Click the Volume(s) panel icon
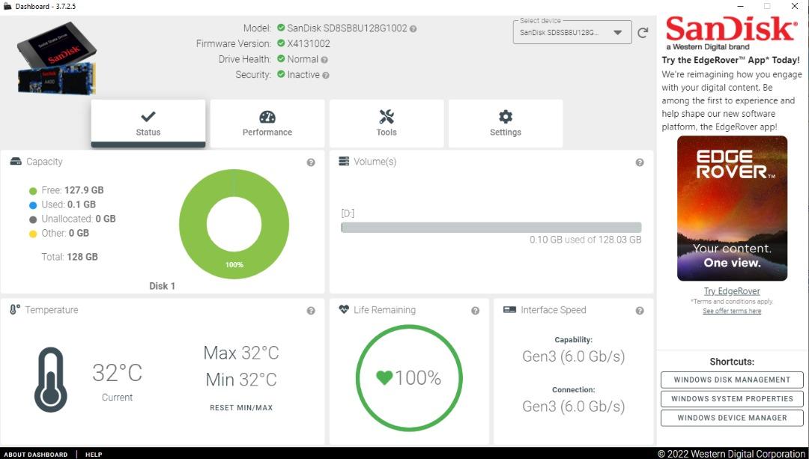The image size is (809, 459). (344, 162)
